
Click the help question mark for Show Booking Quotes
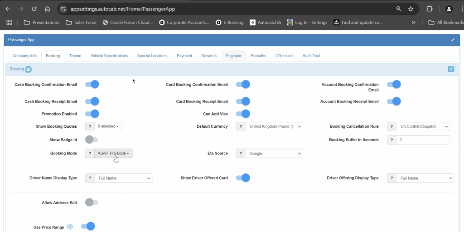(90, 126)
